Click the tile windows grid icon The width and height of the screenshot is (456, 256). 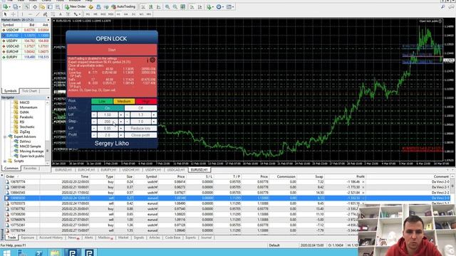coord(182,6)
